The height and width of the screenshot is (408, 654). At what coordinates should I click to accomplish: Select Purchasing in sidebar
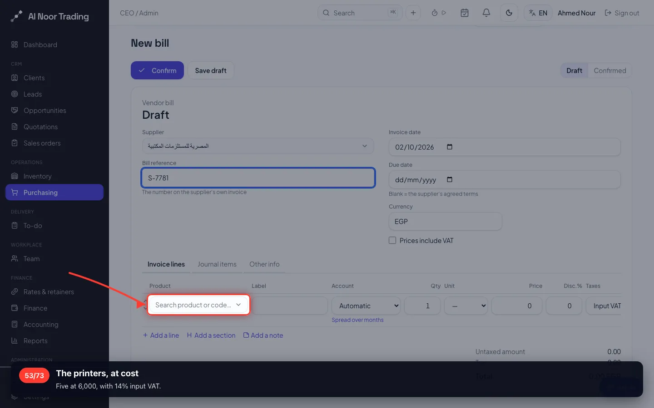coord(54,192)
